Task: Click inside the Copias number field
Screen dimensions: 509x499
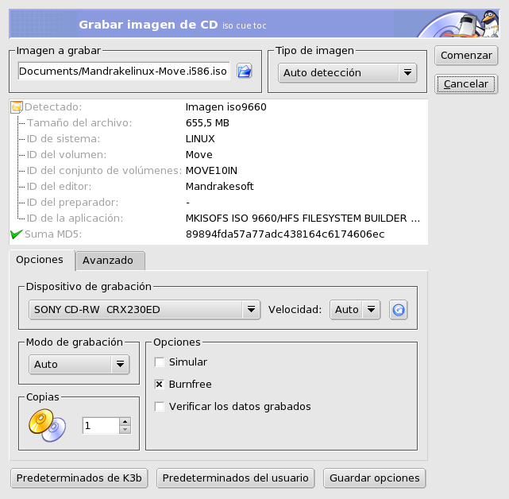Action: [101, 426]
